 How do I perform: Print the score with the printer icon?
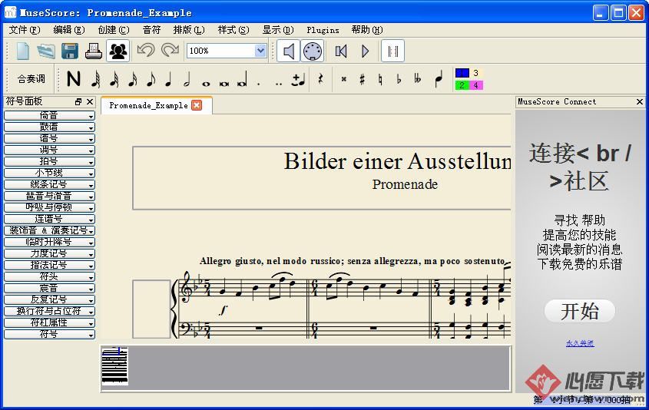click(94, 51)
